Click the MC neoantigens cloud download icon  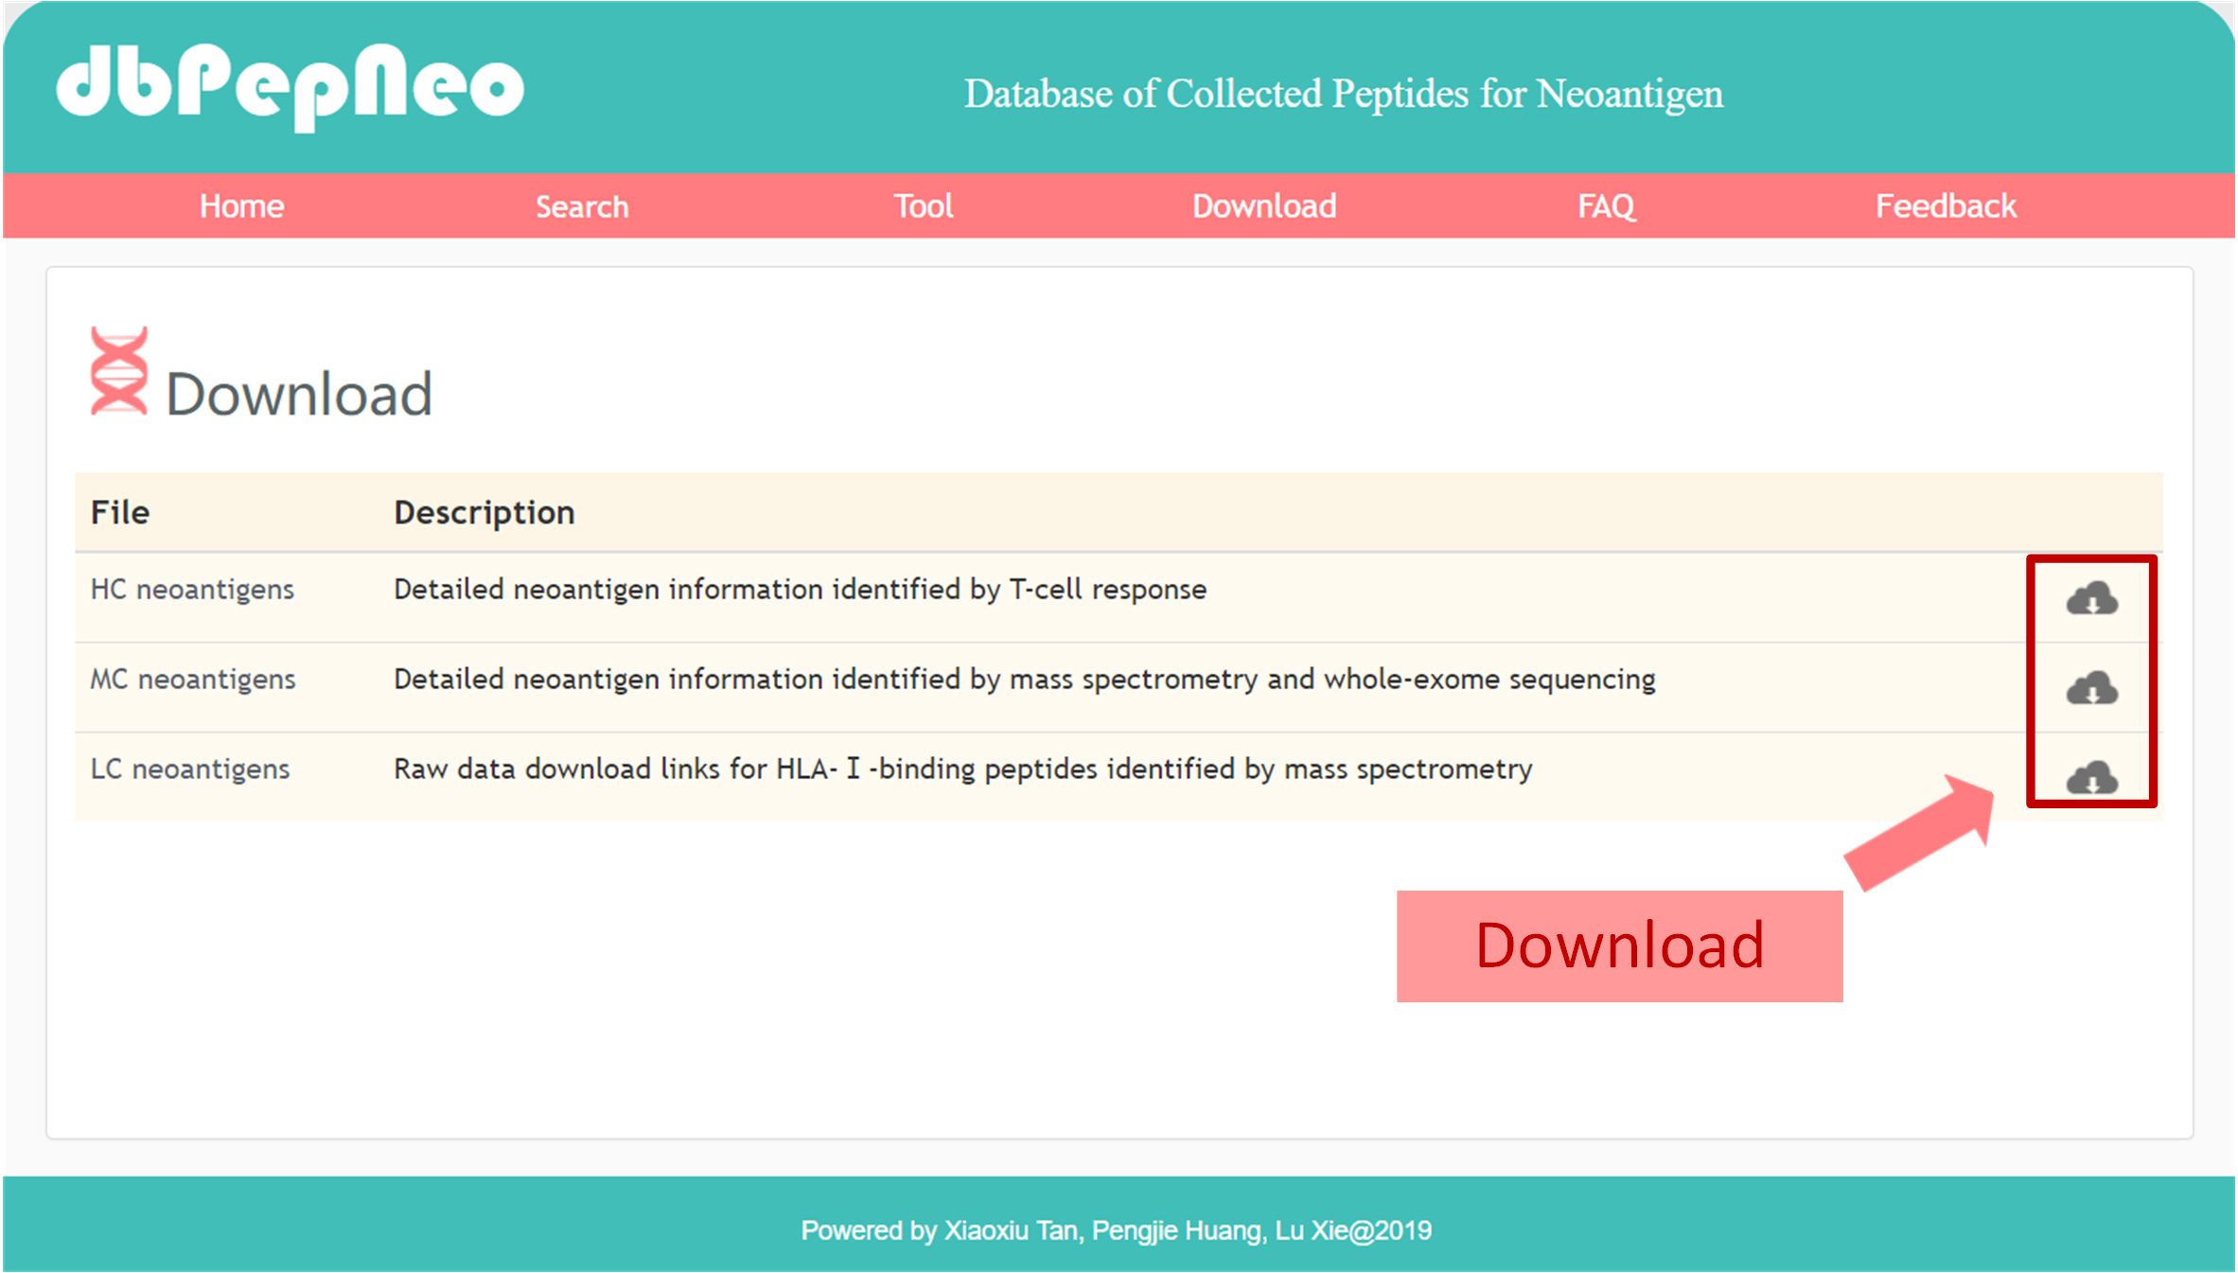pos(2091,688)
